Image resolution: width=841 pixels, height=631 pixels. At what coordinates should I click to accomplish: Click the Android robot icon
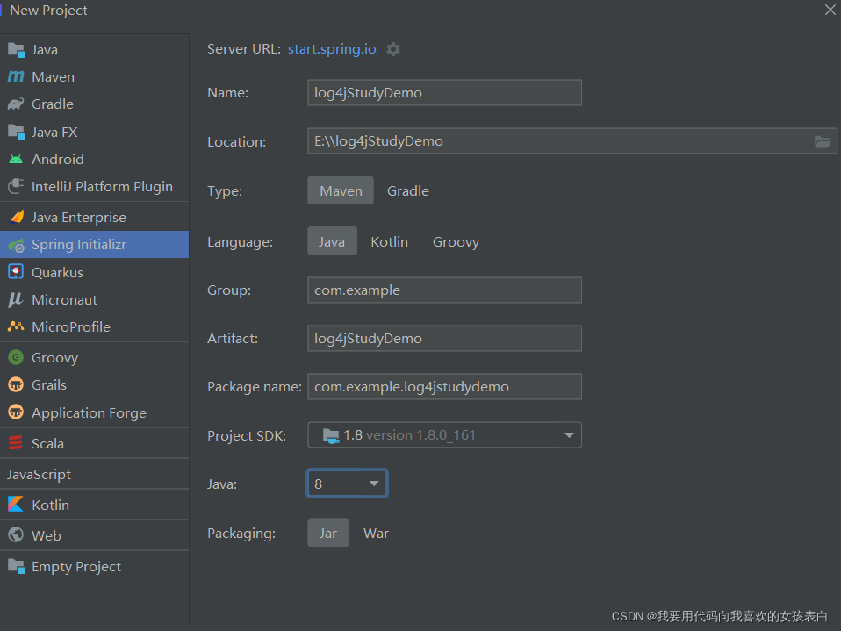point(16,159)
